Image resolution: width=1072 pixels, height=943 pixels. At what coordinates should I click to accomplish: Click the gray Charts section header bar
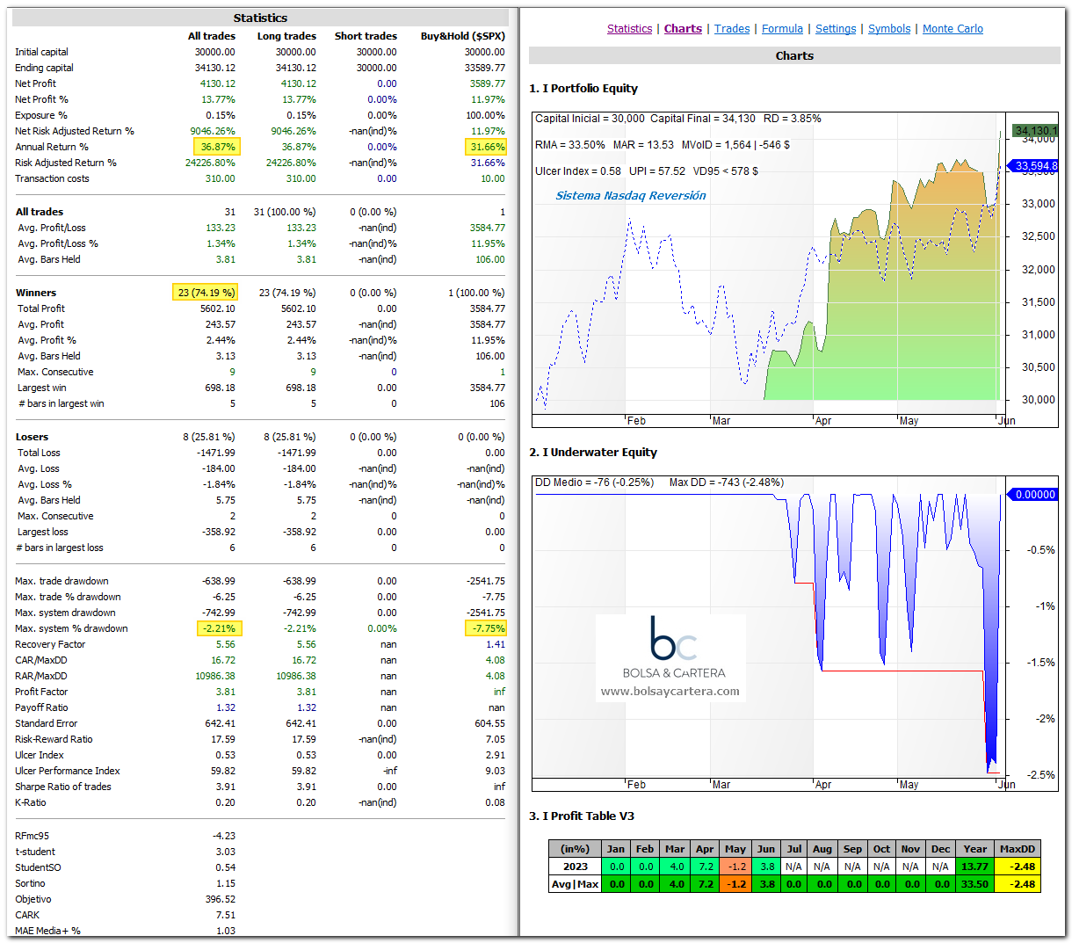point(794,55)
